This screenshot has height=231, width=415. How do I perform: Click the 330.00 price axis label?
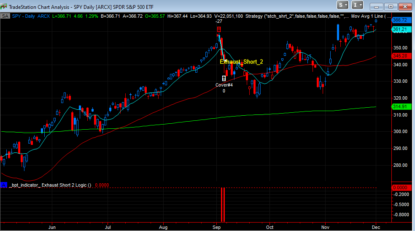400,82
